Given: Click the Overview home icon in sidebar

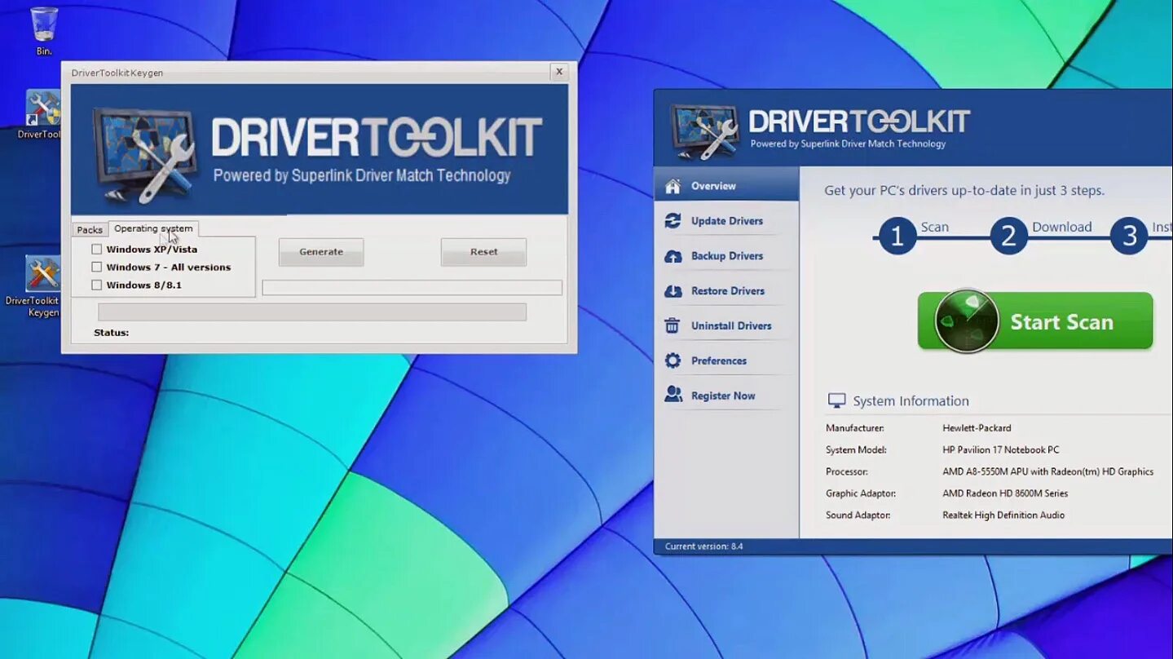Looking at the screenshot, I should (x=672, y=186).
